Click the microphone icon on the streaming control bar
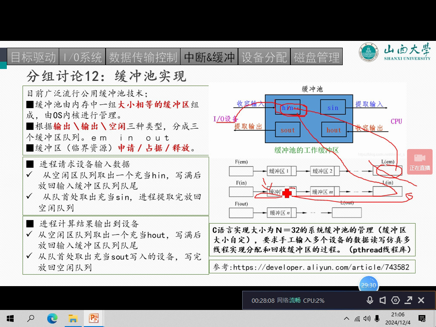 (370, 300)
